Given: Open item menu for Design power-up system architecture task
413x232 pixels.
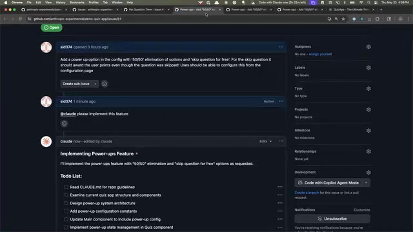Looking at the screenshot, I should click(x=279, y=203).
